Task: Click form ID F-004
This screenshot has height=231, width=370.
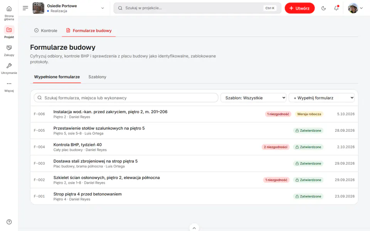Action: tap(39, 147)
